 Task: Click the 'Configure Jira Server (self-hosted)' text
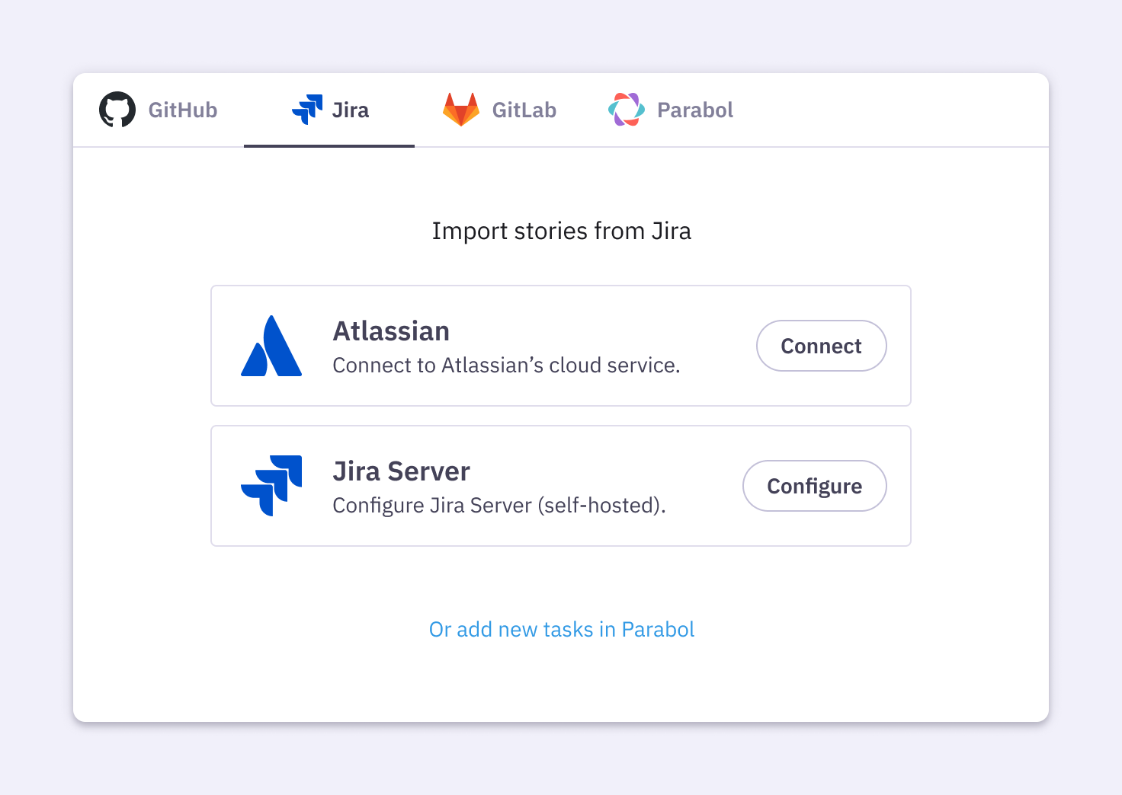pyautogui.click(x=499, y=505)
